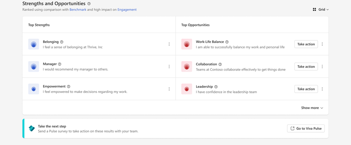This screenshot has width=351, height=145.
Task: Click the Empowerment title text
Action: 54,86
